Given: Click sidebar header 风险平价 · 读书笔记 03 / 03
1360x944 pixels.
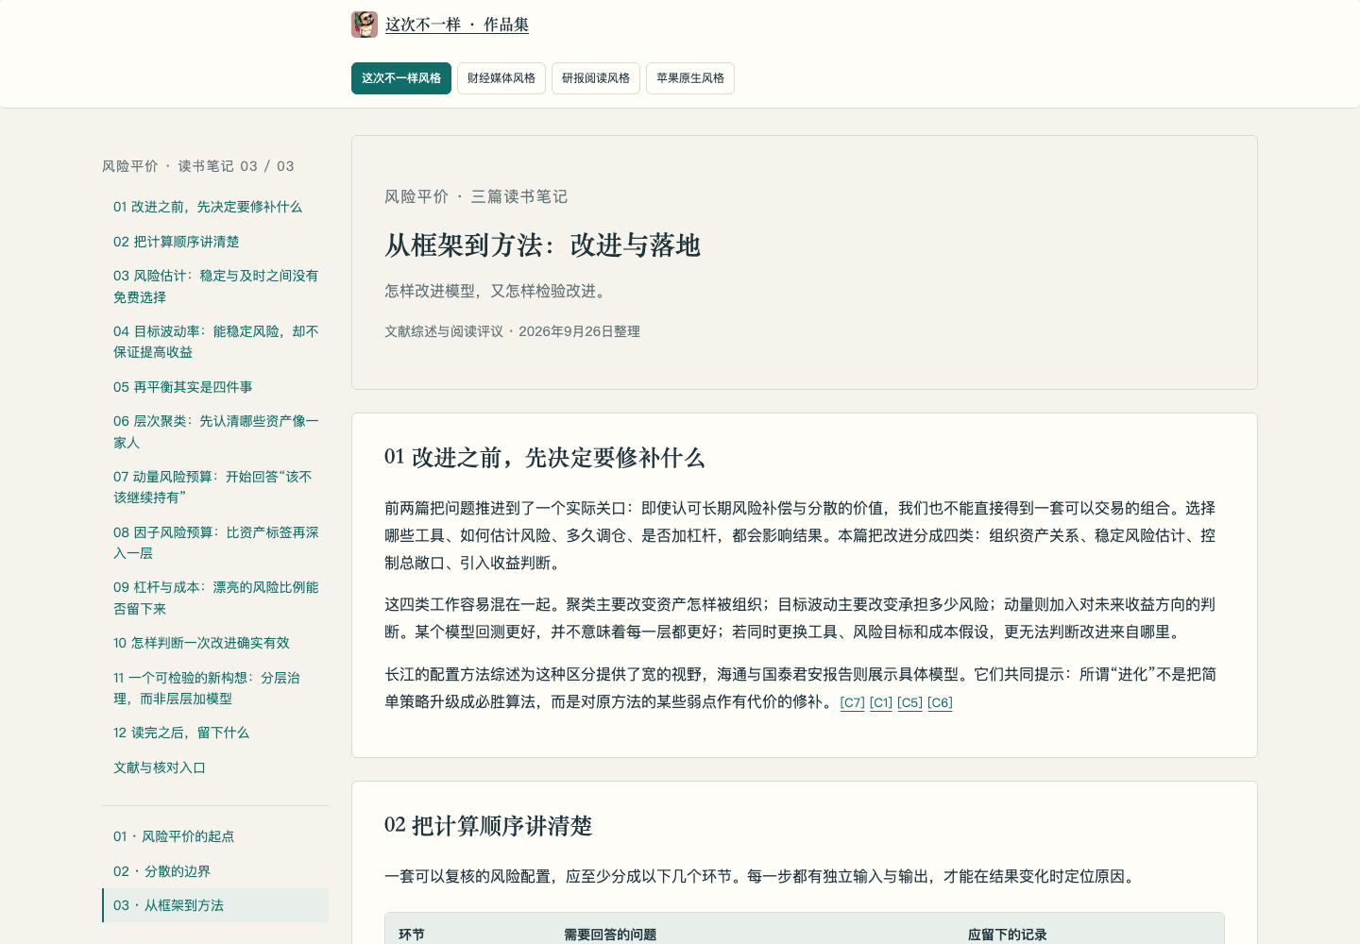Looking at the screenshot, I should [198, 166].
